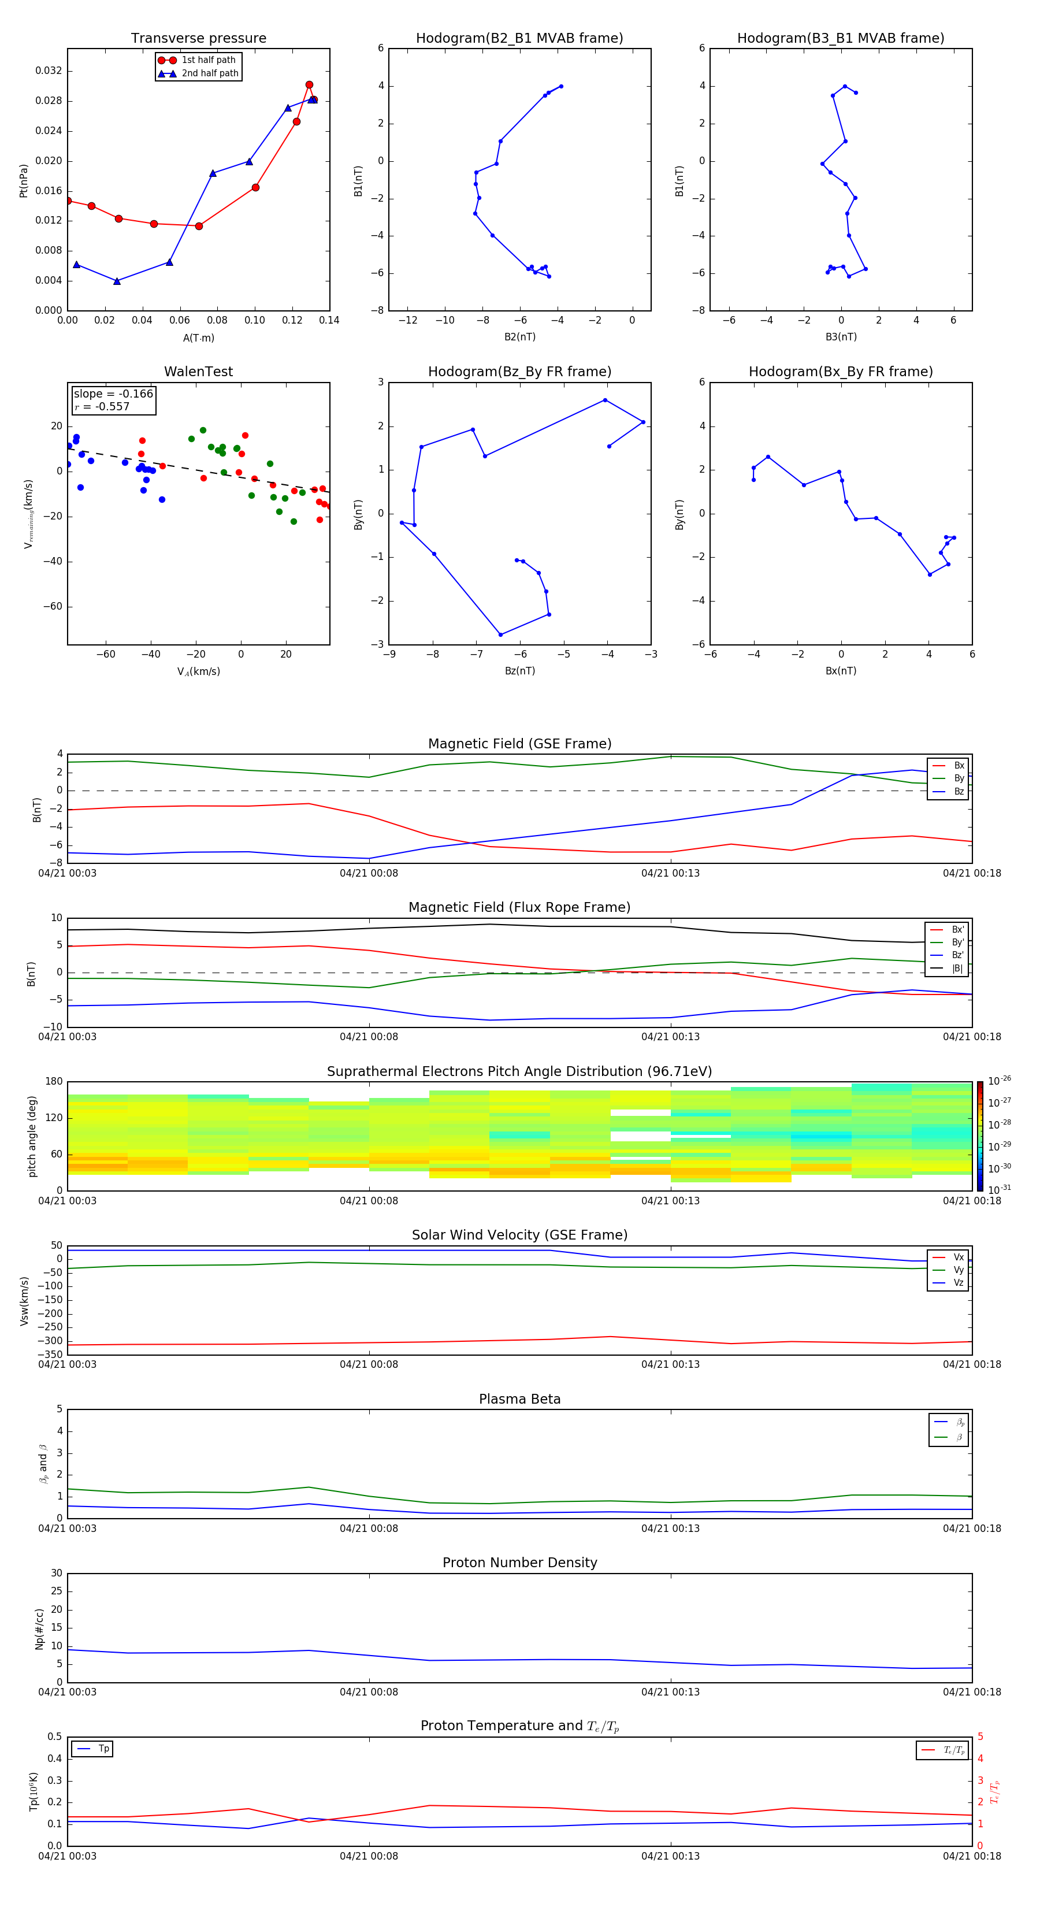The image size is (1040, 1907).
Task: Click the 'pitch angle (deg)' y-axis label
Action: (x=32, y=1136)
